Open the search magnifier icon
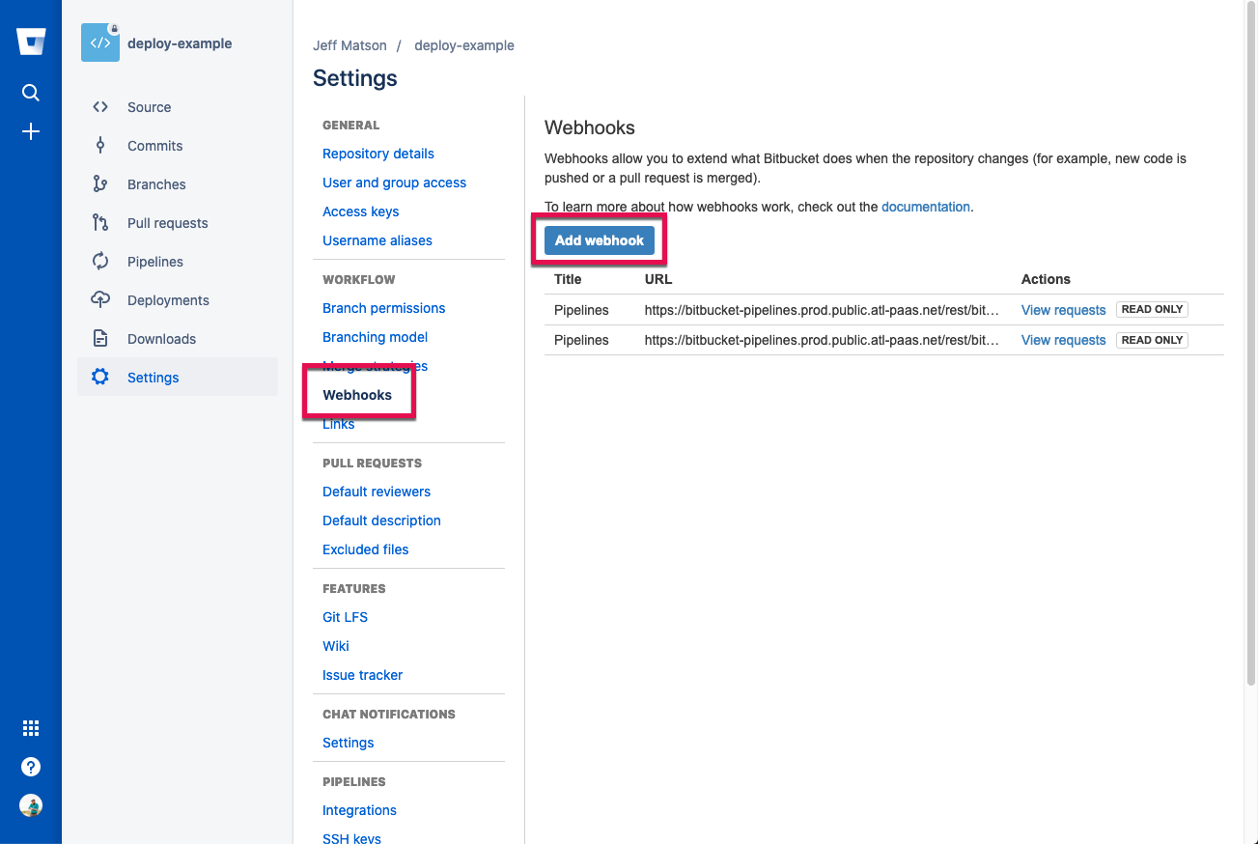Screen dimensions: 1258x844 [31, 93]
